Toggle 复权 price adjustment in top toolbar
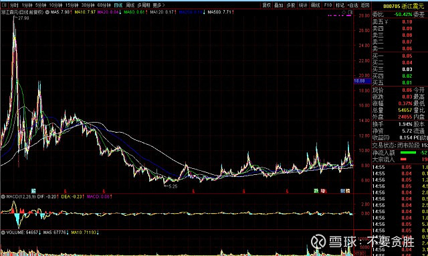The image size is (428, 256). (266, 5)
